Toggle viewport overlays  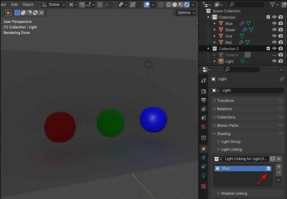point(147,5)
